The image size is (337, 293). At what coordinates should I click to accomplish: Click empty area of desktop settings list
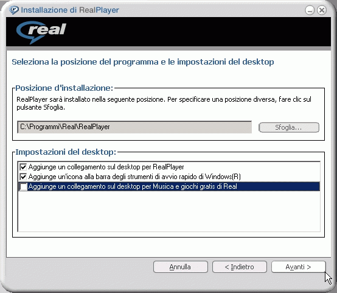tap(169, 211)
